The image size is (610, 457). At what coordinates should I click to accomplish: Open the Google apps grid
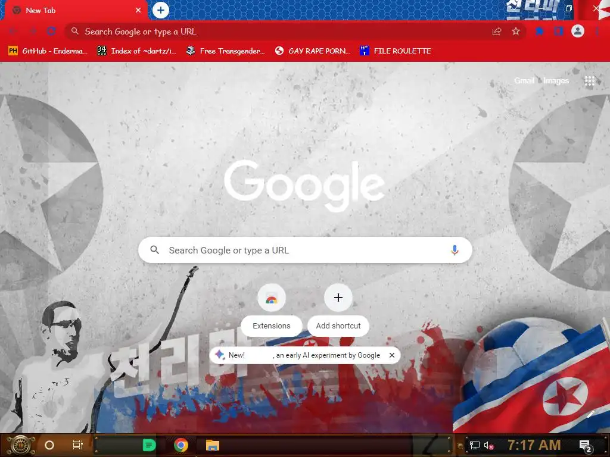pyautogui.click(x=589, y=80)
